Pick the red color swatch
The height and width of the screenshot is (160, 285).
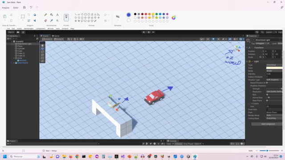point(146,14)
